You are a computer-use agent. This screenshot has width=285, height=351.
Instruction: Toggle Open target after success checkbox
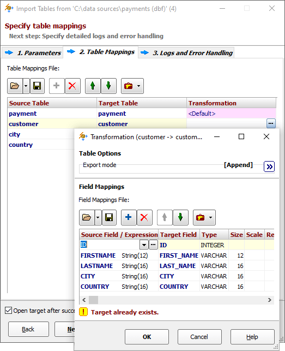[x=9, y=311]
